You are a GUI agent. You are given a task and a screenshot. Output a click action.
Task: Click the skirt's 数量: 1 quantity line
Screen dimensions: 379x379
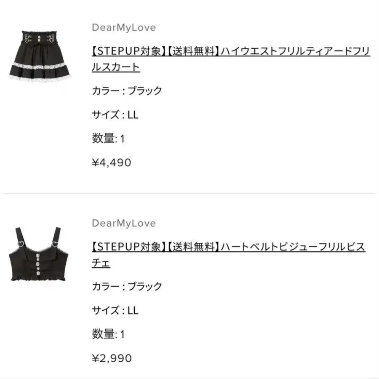point(108,139)
